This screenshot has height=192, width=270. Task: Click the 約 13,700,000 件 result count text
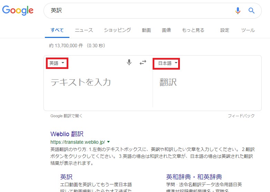(66, 46)
